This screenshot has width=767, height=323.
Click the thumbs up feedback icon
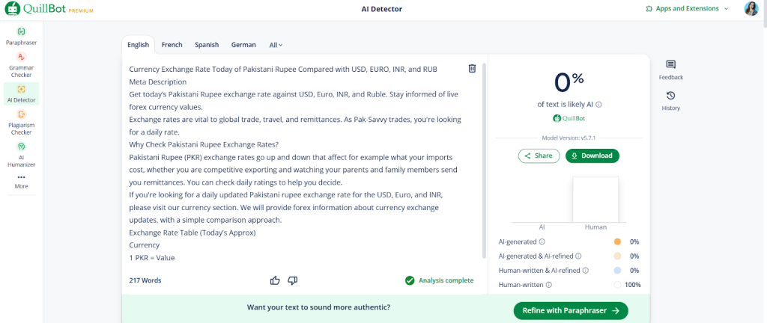click(x=275, y=280)
